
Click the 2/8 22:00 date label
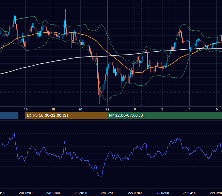(108, 193)
